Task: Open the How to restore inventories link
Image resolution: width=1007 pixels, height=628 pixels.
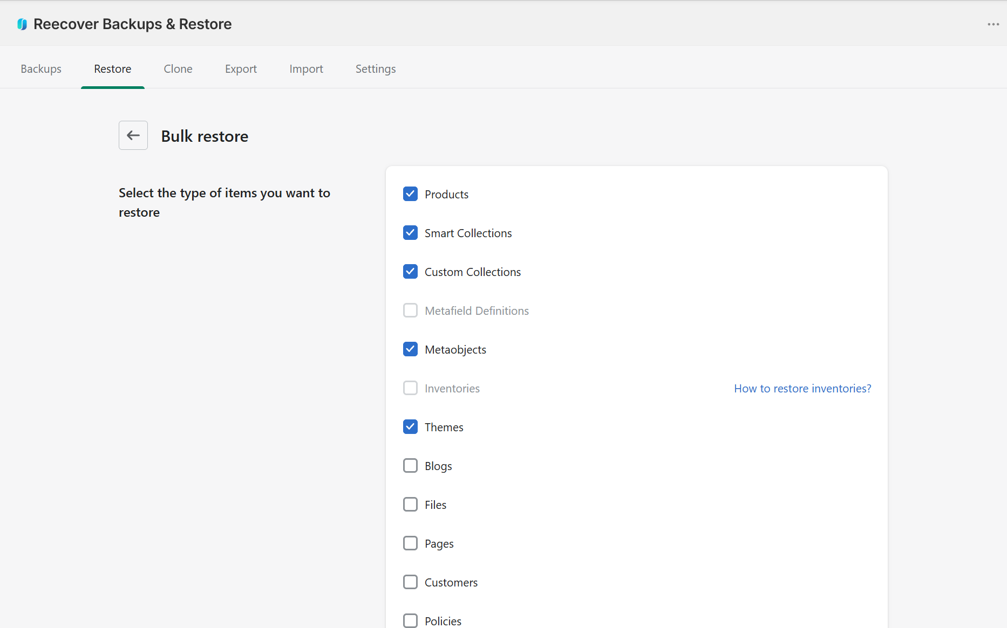Action: tap(802, 389)
